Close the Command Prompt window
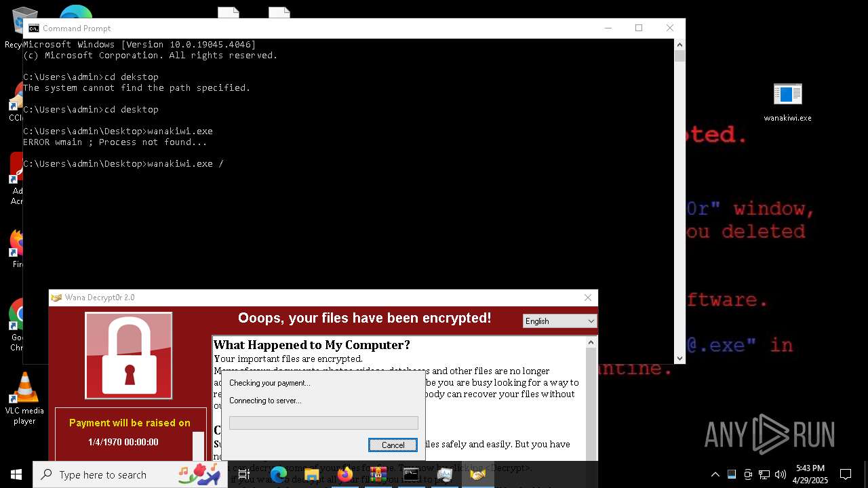 670,28
